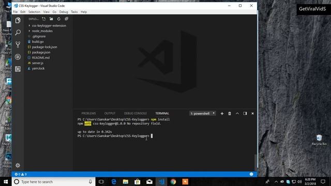Click the taskbar search box
The width and height of the screenshot is (331, 186).
point(54,181)
